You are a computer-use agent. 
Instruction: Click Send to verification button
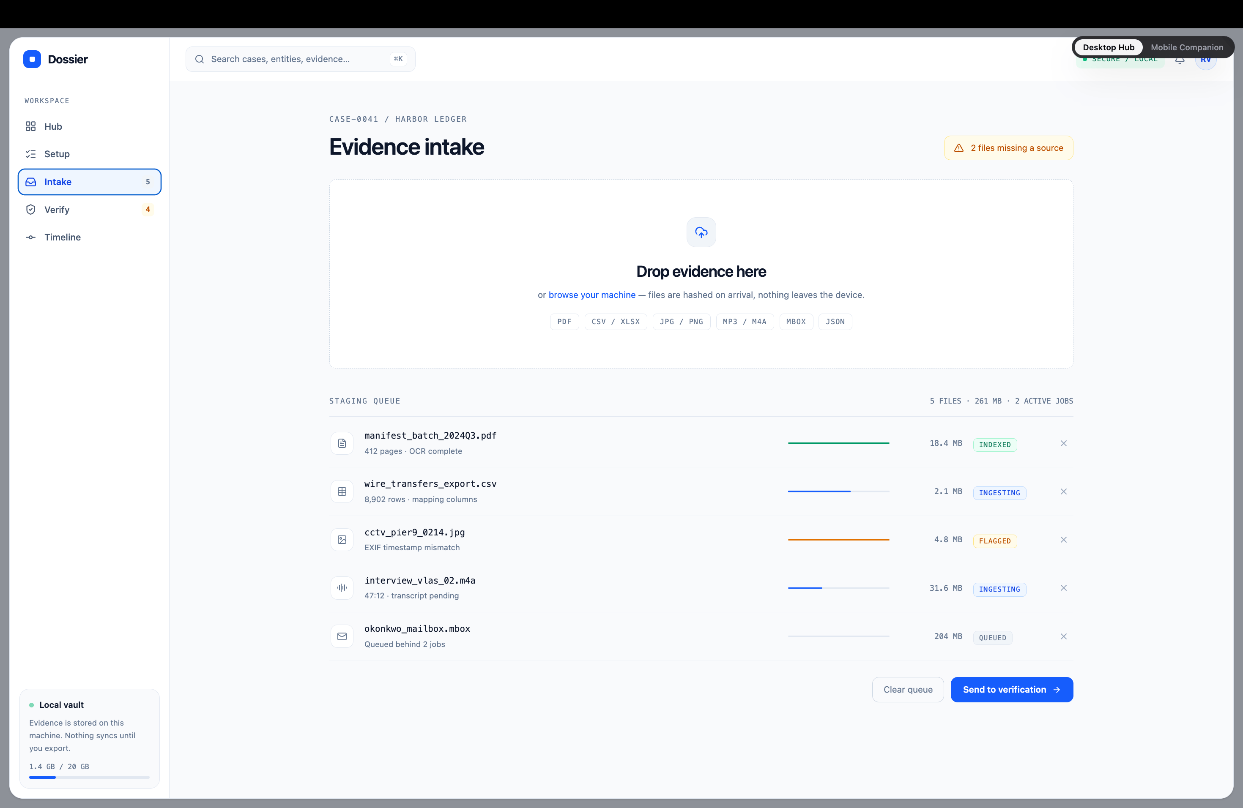click(1012, 690)
